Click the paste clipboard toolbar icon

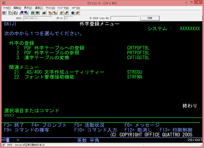coord(15,13)
